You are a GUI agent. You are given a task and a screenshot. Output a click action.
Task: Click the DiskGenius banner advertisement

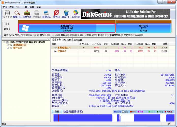click(125, 14)
